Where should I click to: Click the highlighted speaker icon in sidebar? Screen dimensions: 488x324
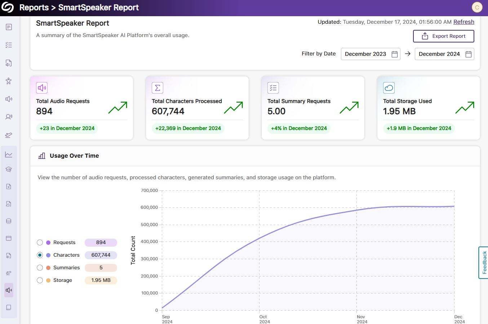click(9, 290)
